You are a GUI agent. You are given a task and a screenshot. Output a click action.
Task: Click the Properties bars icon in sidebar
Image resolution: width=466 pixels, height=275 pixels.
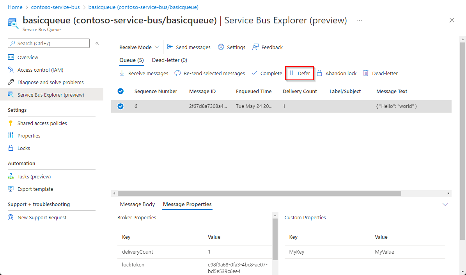[11, 136]
